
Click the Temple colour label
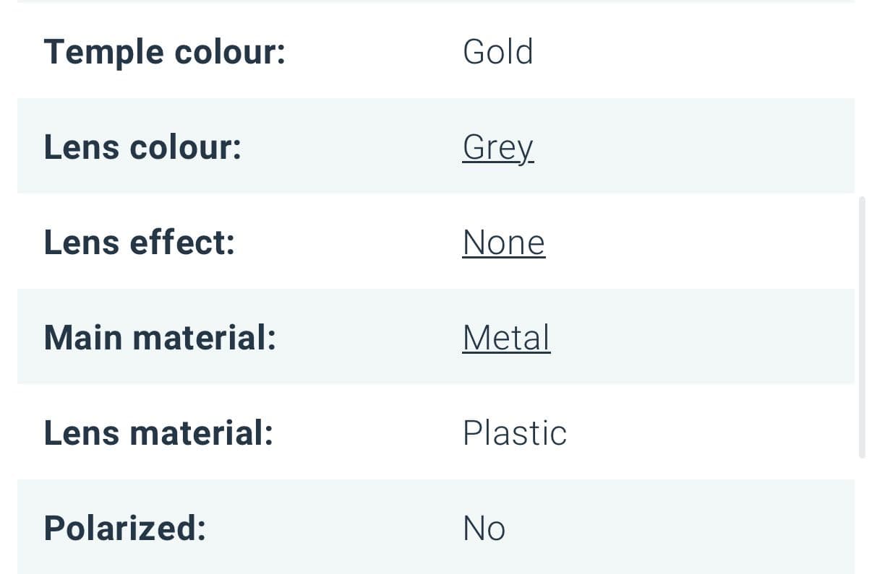click(x=165, y=52)
